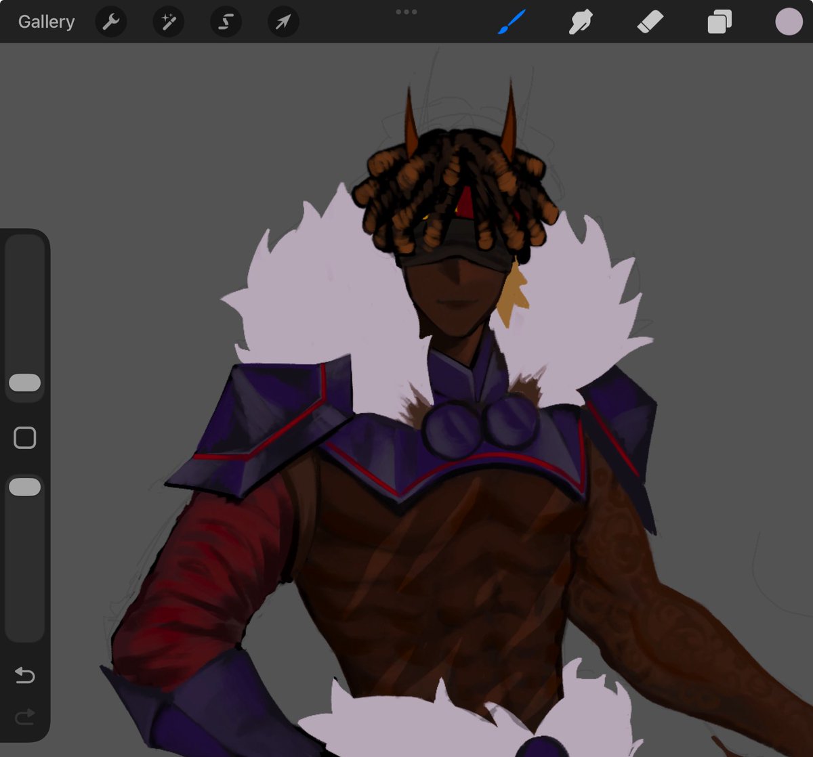813x757 pixels.
Task: Tap the brush size slider handle
Action: coord(25,383)
